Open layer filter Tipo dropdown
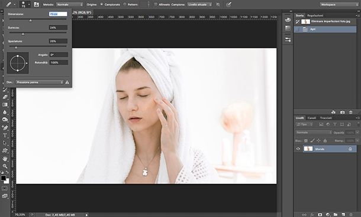 pyautogui.click(x=304, y=124)
